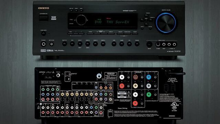Turn on the Pure Audio button
220x124 pixels.
[44, 33]
